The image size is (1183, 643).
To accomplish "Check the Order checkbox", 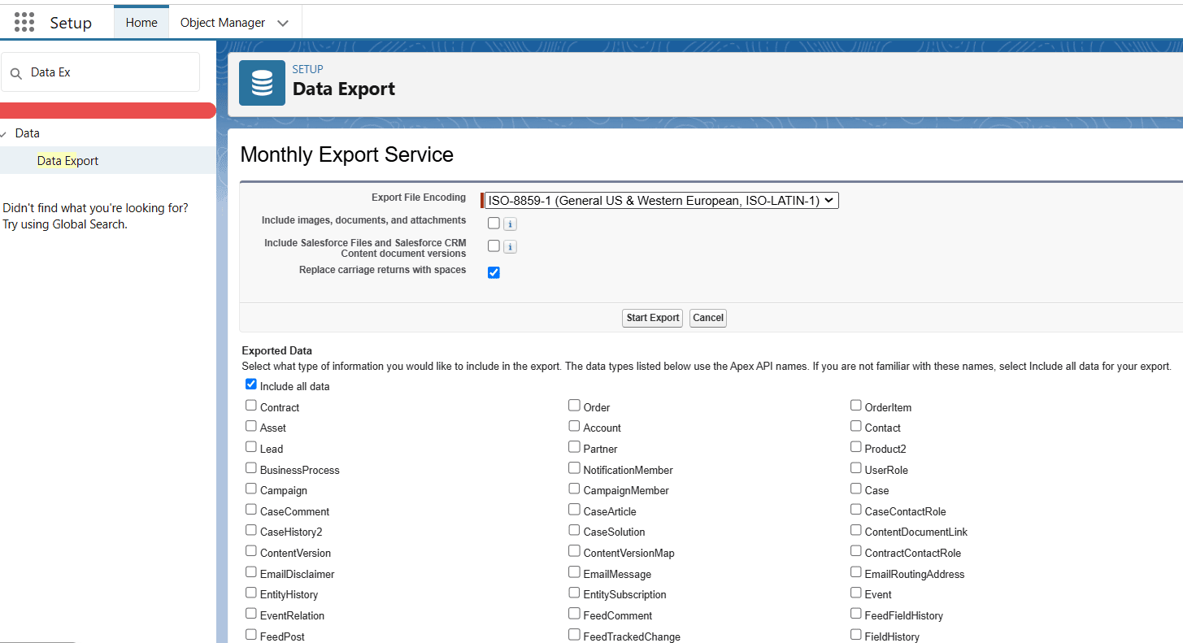I will (575, 405).
